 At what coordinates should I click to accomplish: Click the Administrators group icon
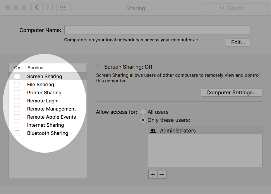pos(153,131)
